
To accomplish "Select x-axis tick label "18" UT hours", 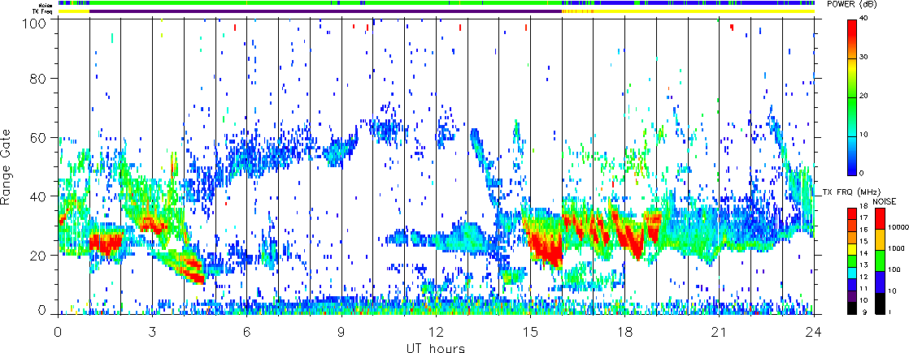I will (x=625, y=332).
